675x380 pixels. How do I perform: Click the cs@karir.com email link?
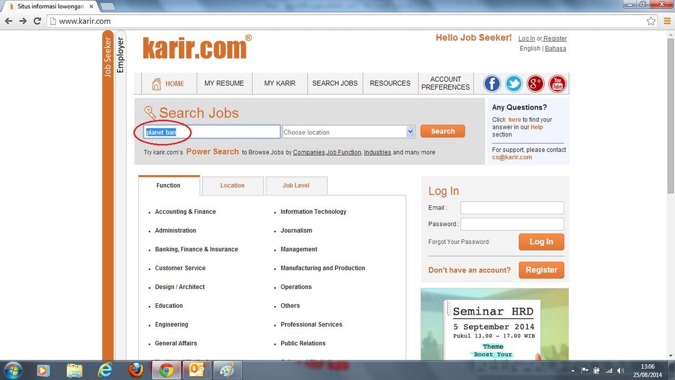512,157
